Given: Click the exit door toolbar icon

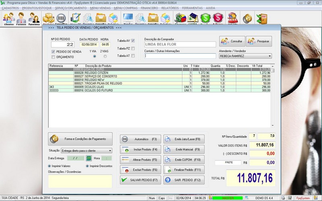Looking at the screenshot, I should click(x=262, y=18).
